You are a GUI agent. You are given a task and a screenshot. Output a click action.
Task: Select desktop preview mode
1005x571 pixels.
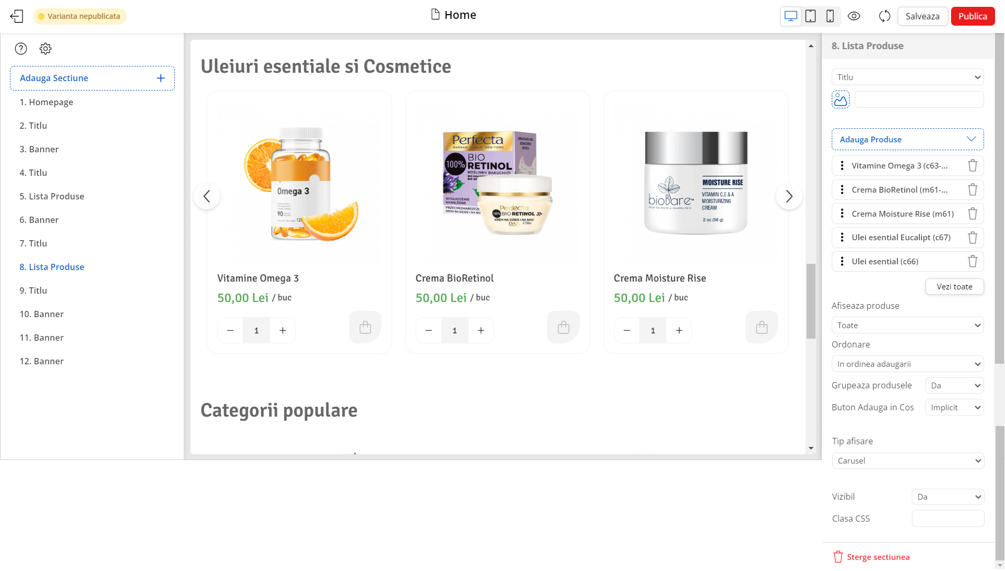pyautogui.click(x=791, y=16)
